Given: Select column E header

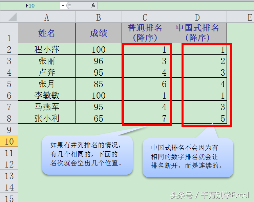Looking at the screenshot, I should [x=240, y=17].
